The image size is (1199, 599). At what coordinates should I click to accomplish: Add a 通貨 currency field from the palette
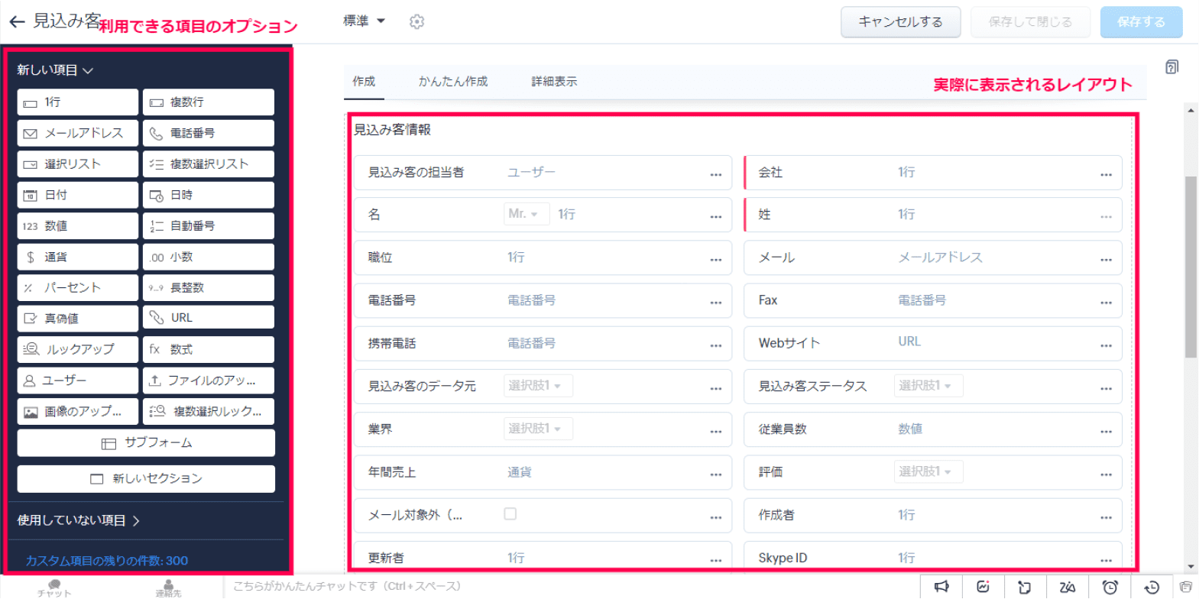[77, 257]
